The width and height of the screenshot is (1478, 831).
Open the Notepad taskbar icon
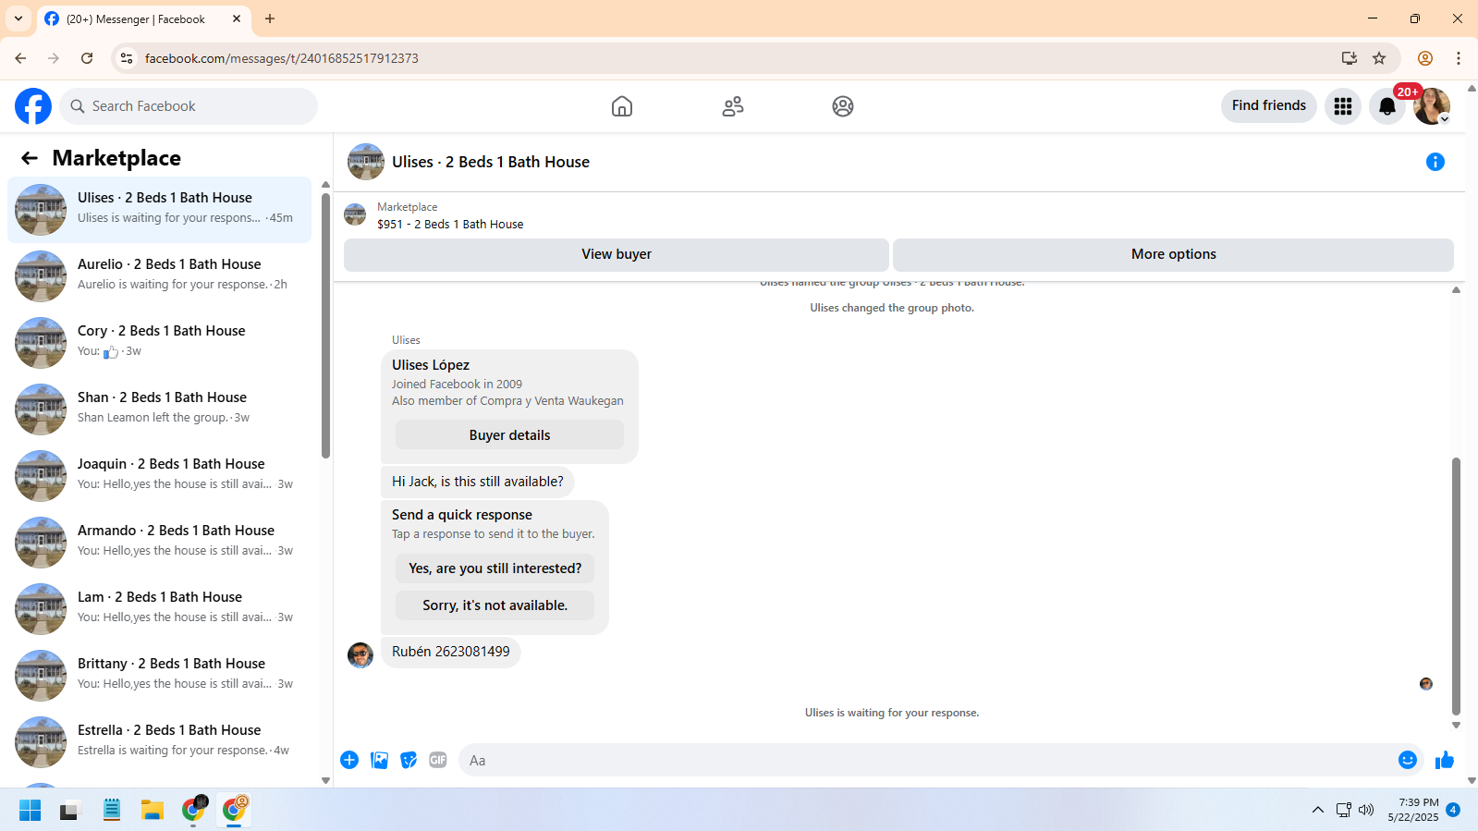pyautogui.click(x=112, y=810)
